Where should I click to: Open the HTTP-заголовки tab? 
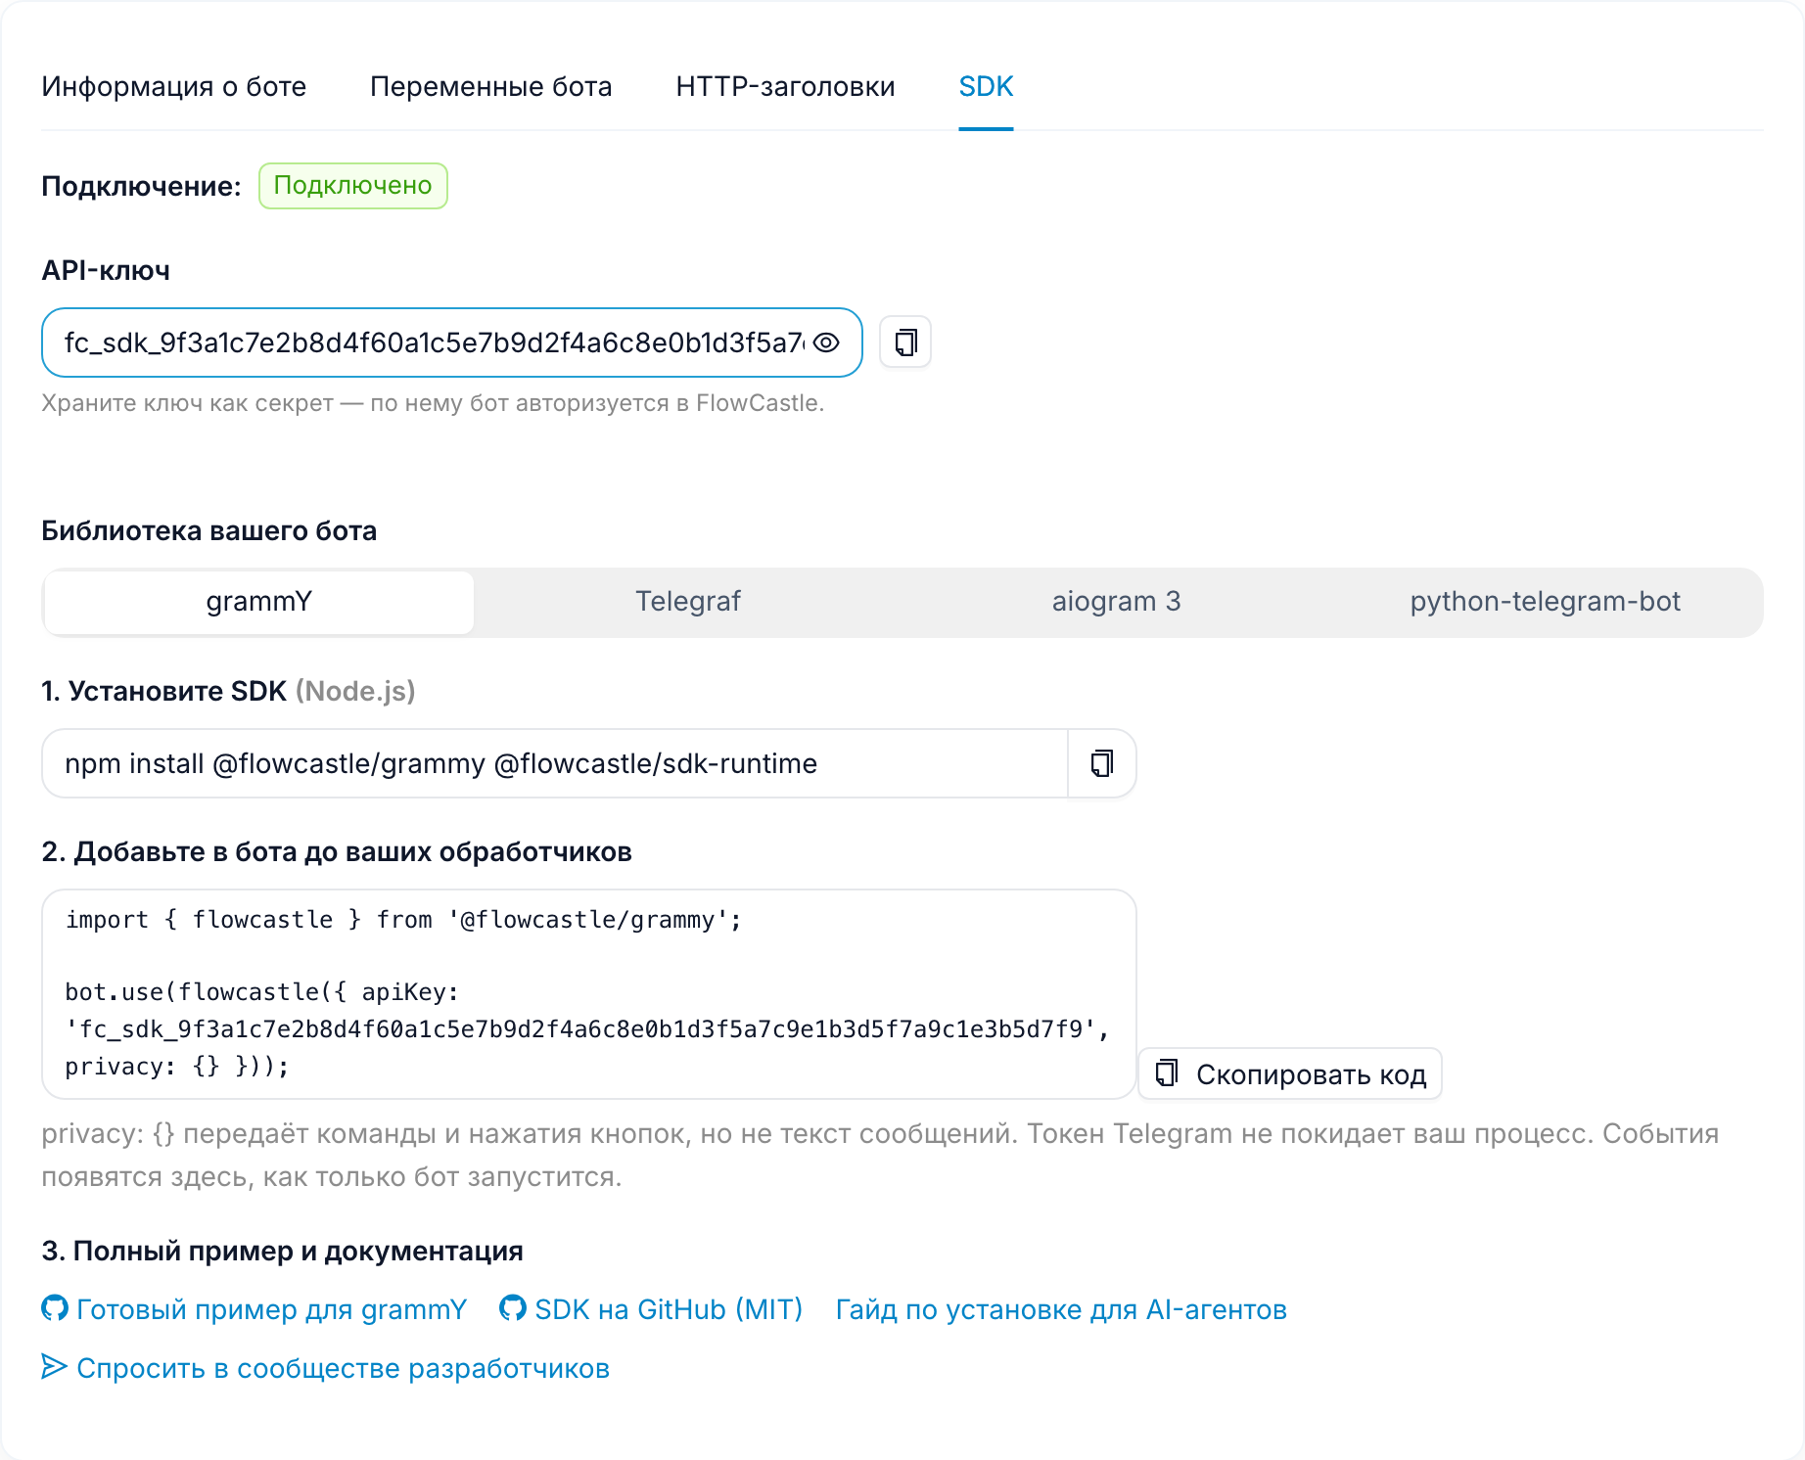[x=785, y=86]
